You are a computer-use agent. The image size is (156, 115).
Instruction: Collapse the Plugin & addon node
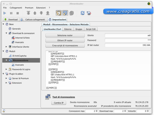[3, 74]
